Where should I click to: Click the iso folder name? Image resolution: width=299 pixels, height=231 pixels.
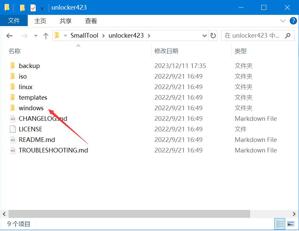coord(23,76)
